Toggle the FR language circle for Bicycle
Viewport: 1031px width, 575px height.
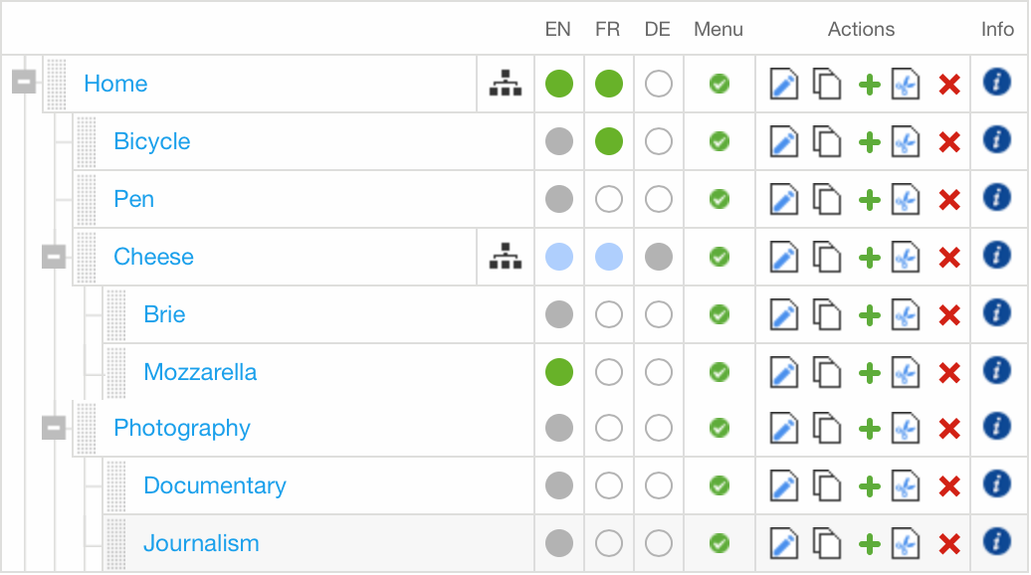click(608, 142)
